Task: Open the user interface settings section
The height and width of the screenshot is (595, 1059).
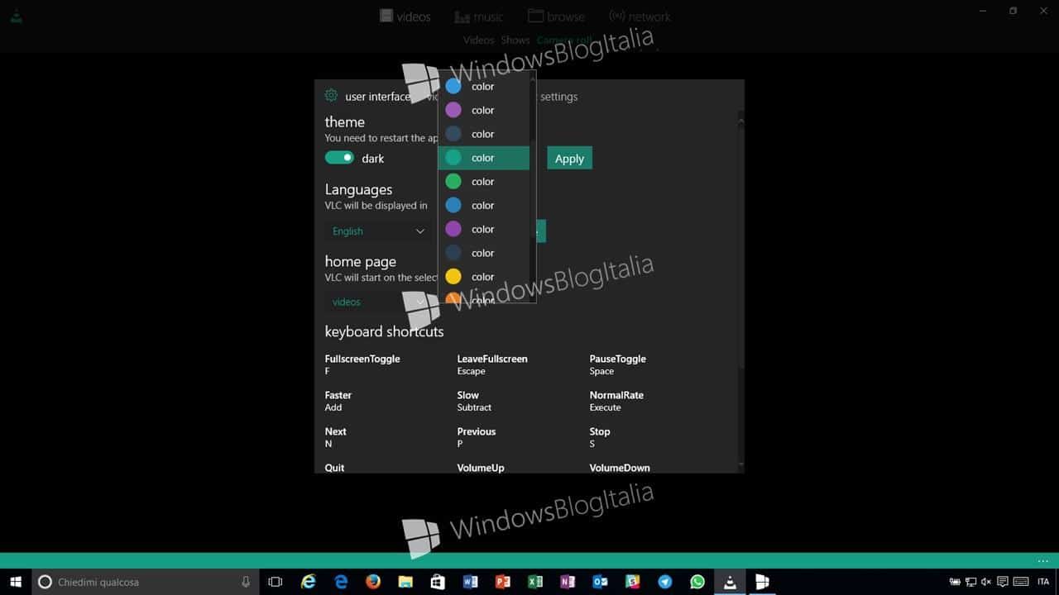Action: (x=378, y=97)
